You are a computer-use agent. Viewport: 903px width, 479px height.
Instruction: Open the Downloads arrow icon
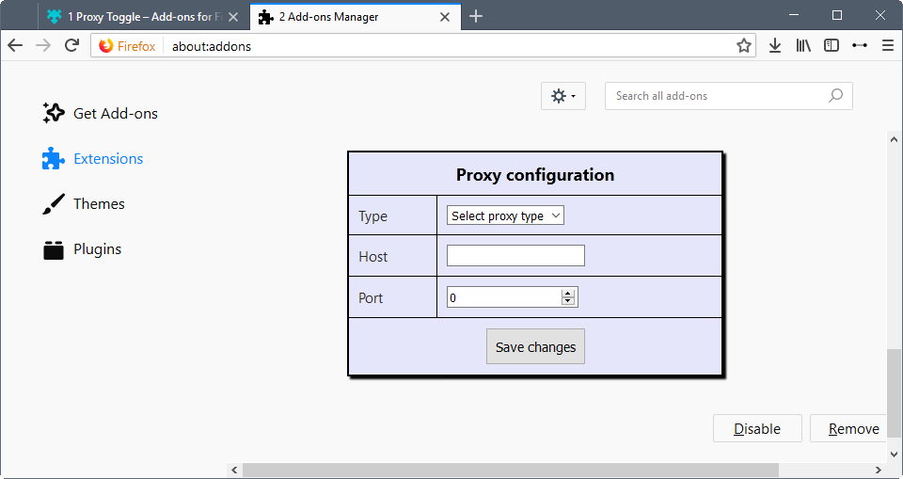click(x=774, y=45)
